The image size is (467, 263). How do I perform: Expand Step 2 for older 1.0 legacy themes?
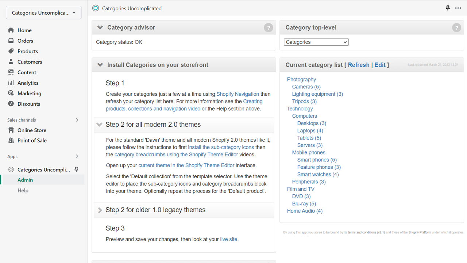[x=100, y=210]
